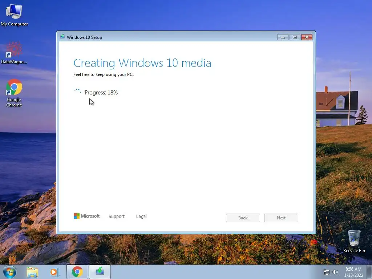Select the DataWagon desktop shortcut
The width and height of the screenshot is (372, 279).
14,53
